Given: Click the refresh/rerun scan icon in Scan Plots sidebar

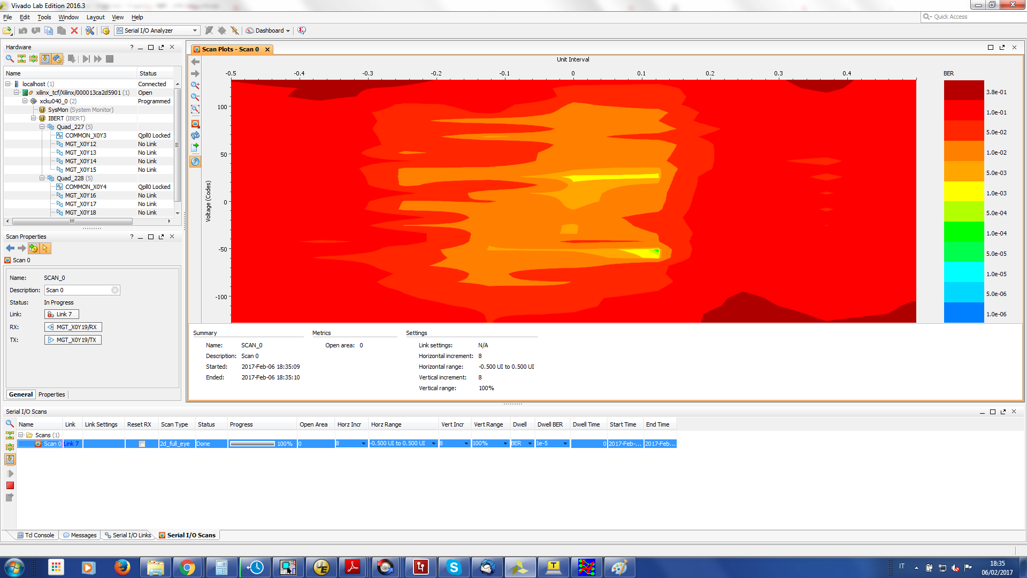Looking at the screenshot, I should coord(195,135).
